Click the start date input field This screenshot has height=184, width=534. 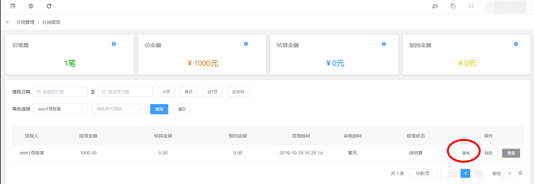[60, 92]
